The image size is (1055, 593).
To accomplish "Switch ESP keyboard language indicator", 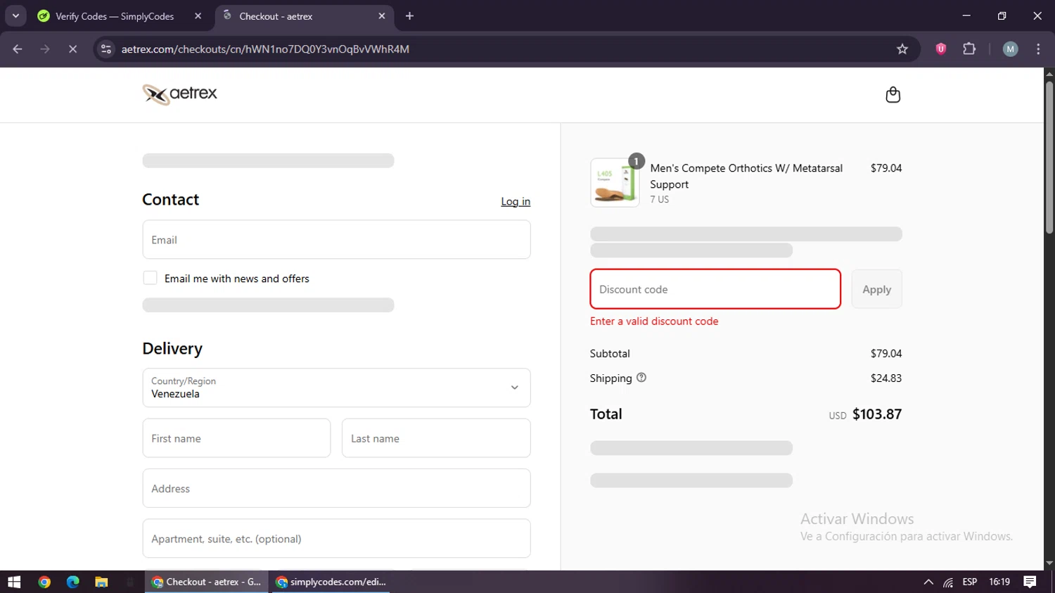I will (x=970, y=582).
